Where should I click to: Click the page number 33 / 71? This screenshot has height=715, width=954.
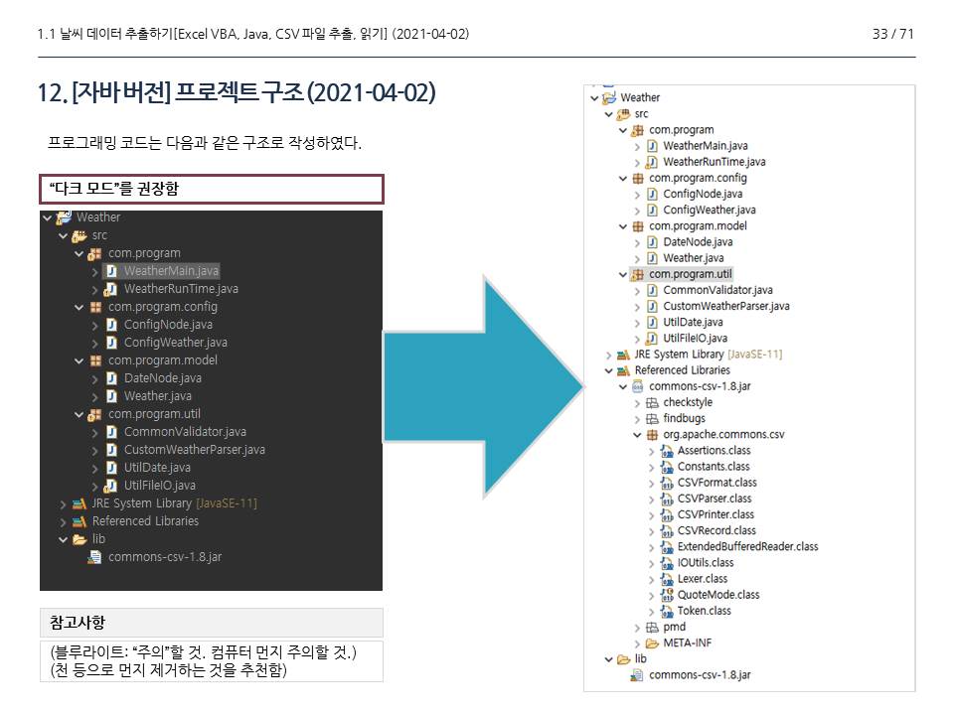892,34
